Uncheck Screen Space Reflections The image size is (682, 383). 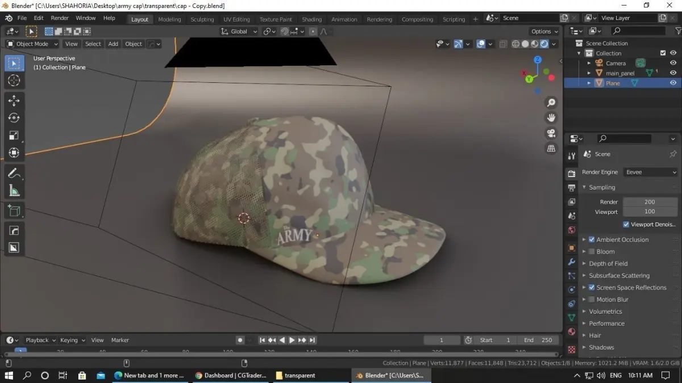pyautogui.click(x=592, y=288)
